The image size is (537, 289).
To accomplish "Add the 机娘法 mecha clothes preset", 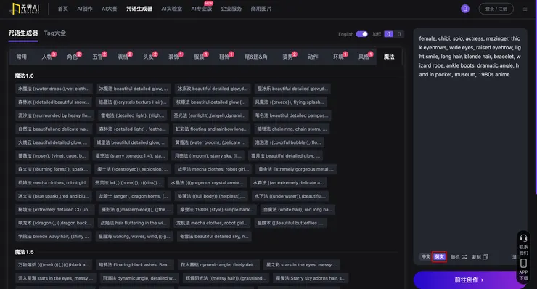I will pyautogui.click(x=52, y=183).
